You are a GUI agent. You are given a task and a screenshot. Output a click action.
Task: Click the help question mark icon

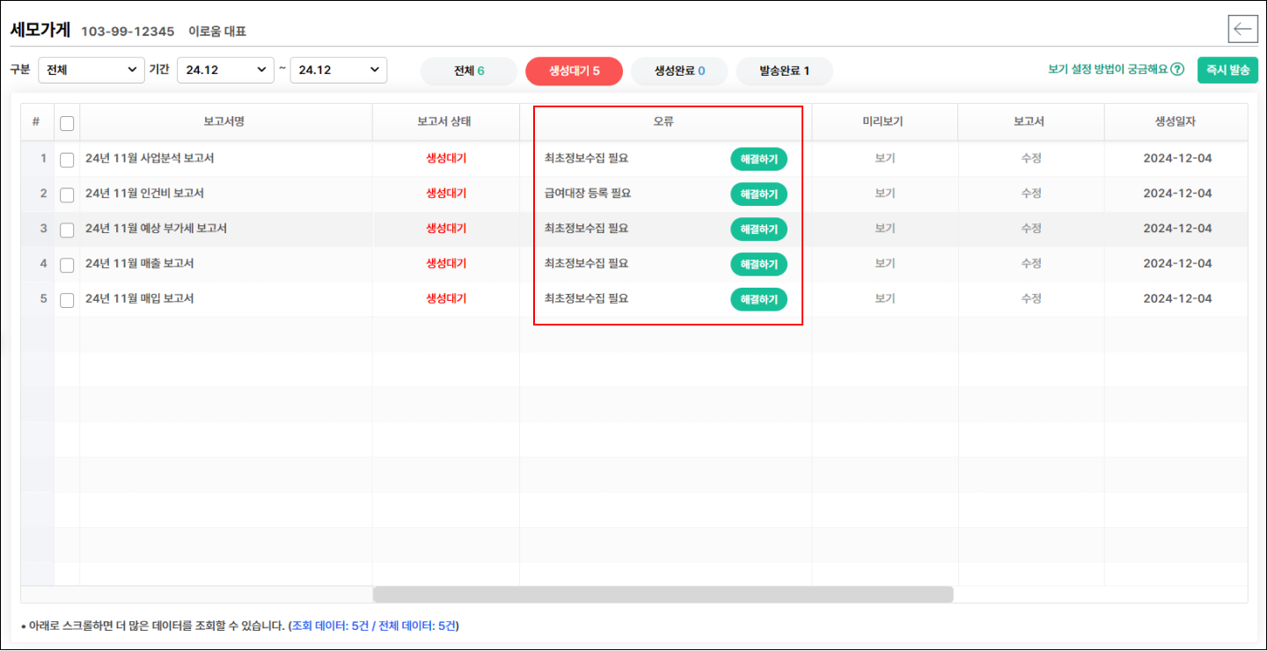(1177, 69)
